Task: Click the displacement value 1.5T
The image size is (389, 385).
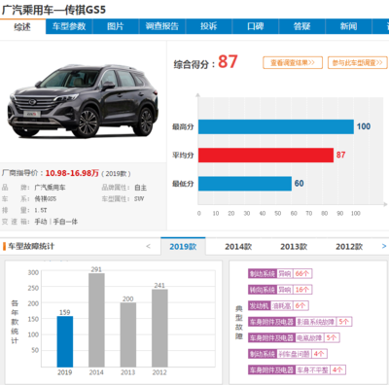Action: coord(41,210)
